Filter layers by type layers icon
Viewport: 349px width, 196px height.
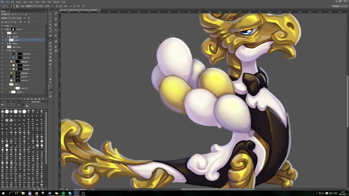coord(19,14)
